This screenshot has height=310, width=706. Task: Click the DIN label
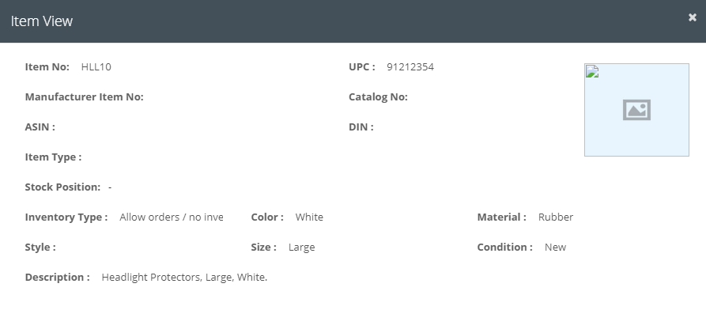[x=361, y=127]
